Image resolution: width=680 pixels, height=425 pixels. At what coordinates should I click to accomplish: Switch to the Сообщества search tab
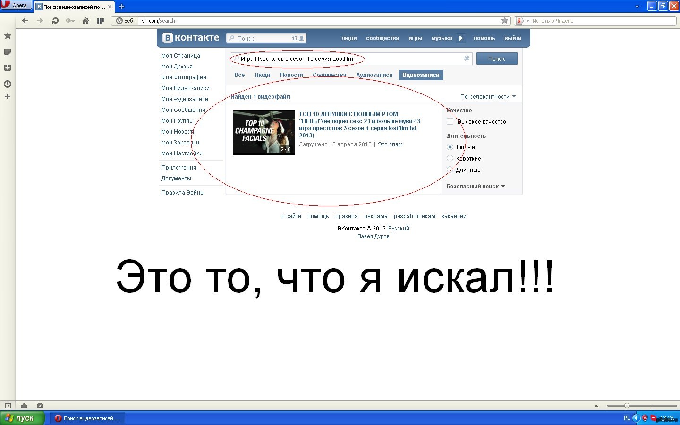pyautogui.click(x=330, y=75)
